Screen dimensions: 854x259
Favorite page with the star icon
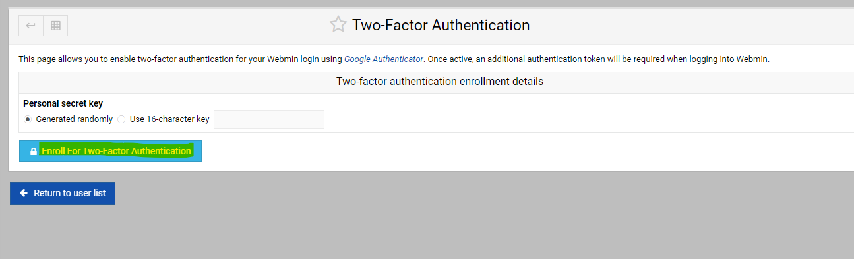tap(338, 25)
